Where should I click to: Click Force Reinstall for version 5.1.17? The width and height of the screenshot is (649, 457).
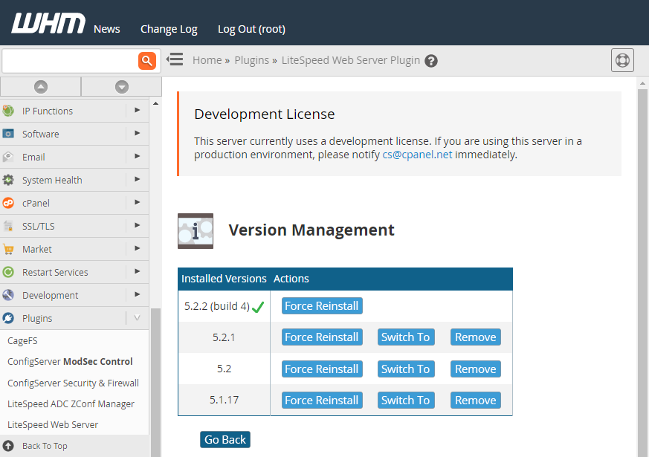322,401
